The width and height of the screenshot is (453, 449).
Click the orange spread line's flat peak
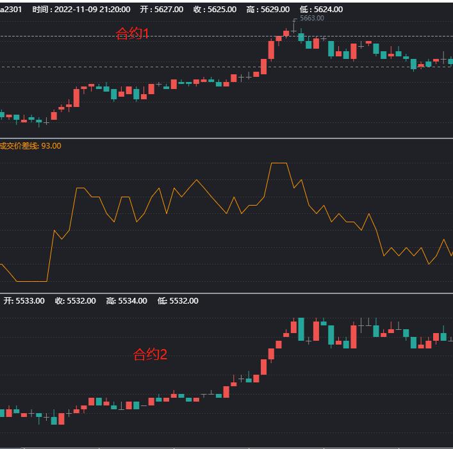[x=279, y=163]
